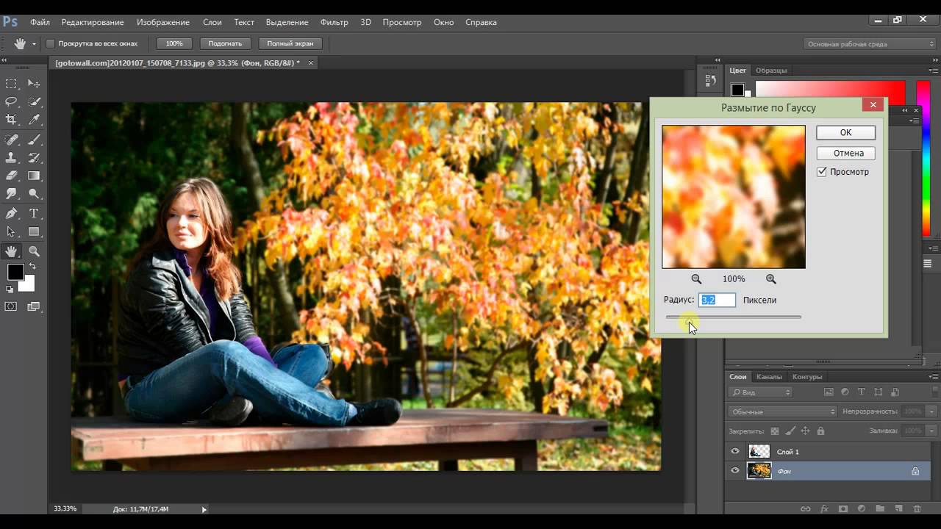
Task: Expand the Вид layer filter dropdown
Action: pos(761,392)
